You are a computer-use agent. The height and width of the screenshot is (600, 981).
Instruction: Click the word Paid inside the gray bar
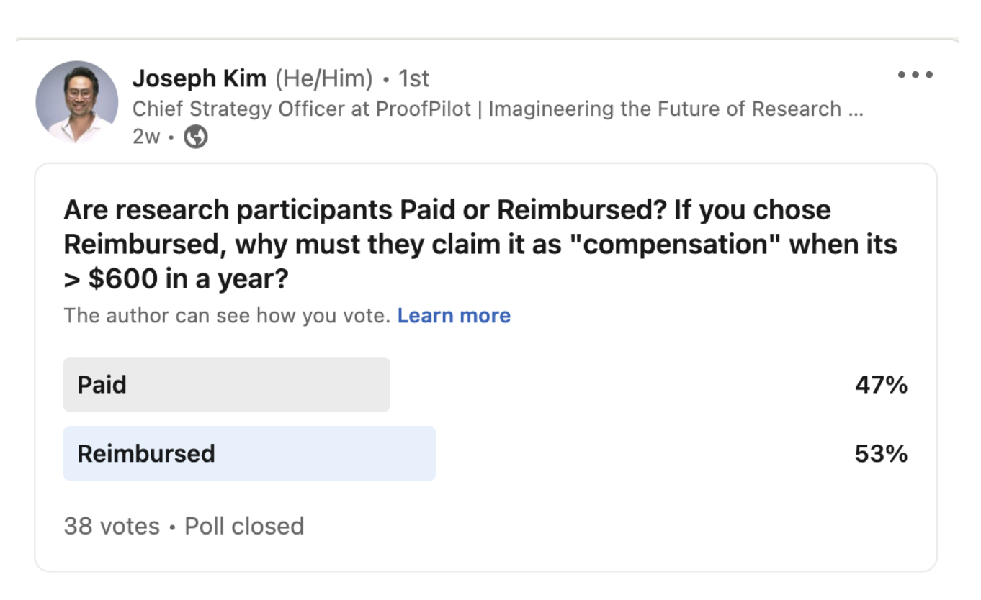point(102,385)
